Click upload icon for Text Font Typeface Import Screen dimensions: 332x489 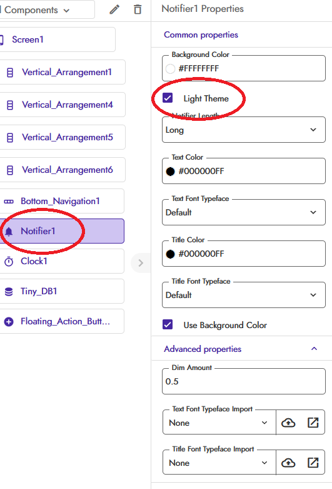[x=288, y=423]
